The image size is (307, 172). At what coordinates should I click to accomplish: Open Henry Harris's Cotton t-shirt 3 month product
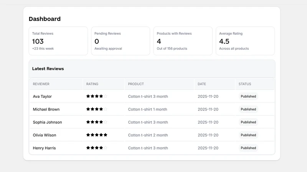148,148
